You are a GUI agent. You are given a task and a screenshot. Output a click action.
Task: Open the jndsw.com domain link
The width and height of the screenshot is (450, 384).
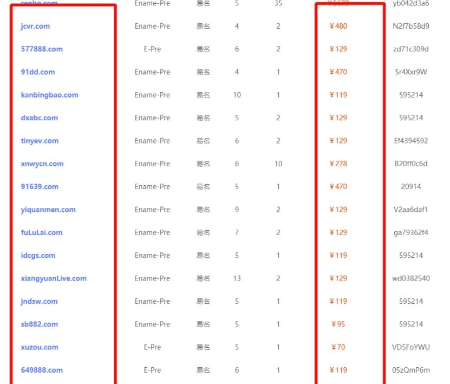[39, 301]
